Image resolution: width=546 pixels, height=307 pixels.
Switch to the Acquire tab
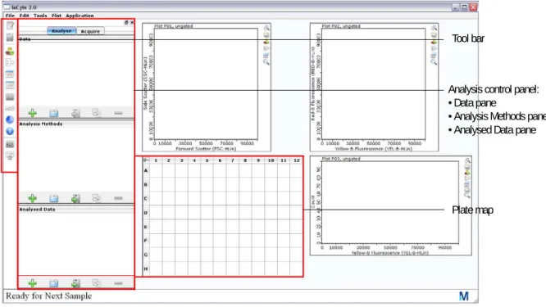[x=90, y=31]
